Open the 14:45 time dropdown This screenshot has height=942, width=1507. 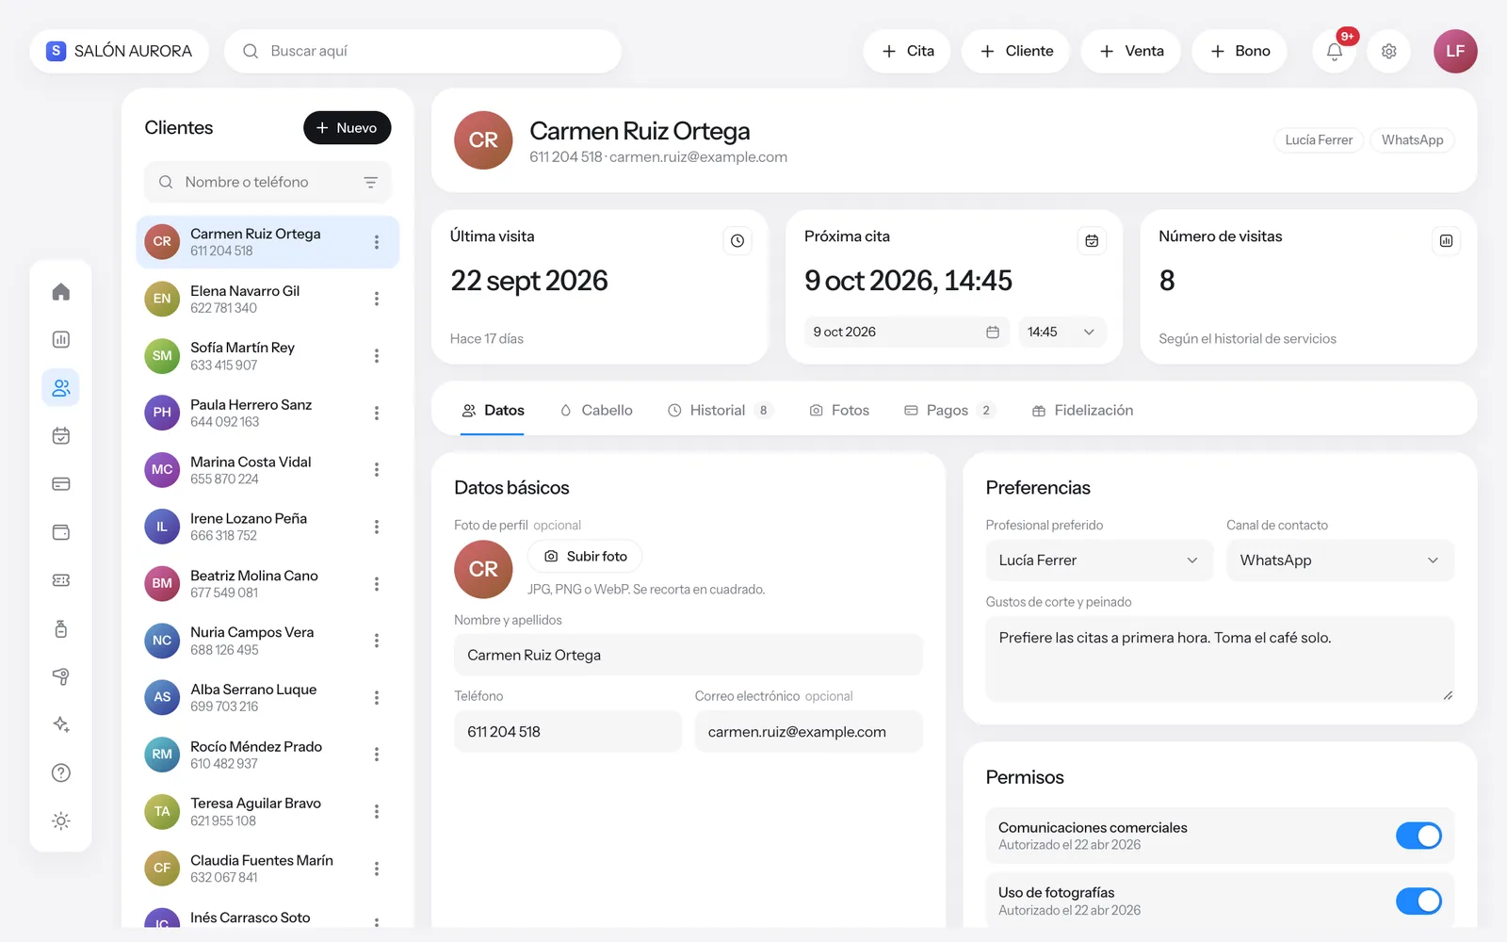(1061, 332)
